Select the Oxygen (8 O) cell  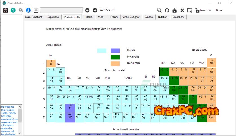click(193, 72)
